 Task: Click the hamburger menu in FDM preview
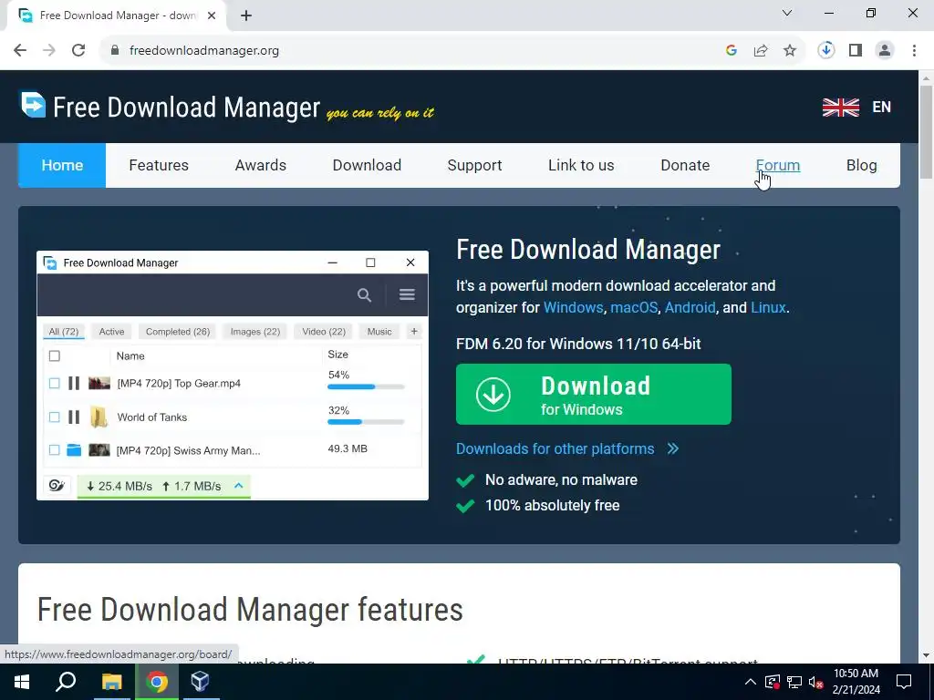tap(408, 294)
